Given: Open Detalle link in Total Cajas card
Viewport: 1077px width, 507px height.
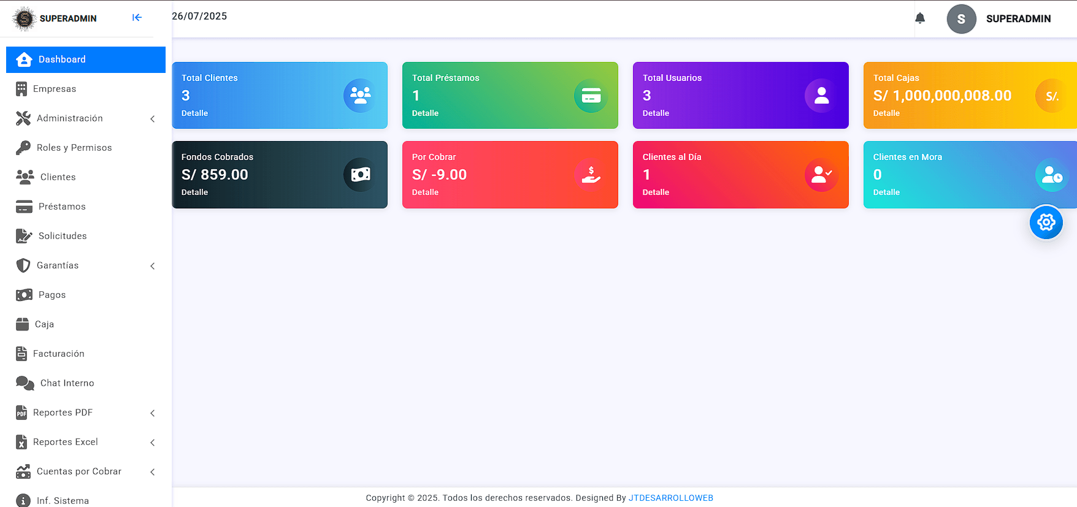Looking at the screenshot, I should [886, 113].
